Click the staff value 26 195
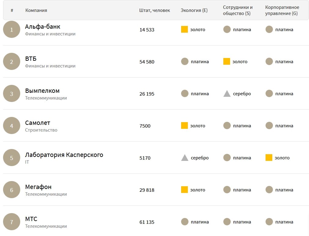 coord(147,94)
